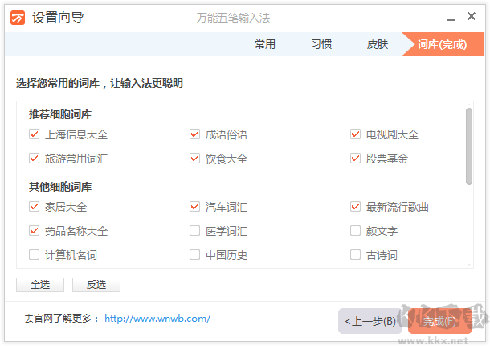
Task: Switch to the 常用 tab
Action: 265,44
